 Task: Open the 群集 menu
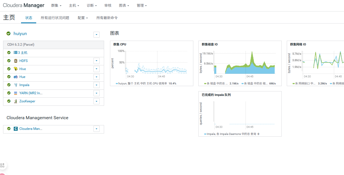56,6
